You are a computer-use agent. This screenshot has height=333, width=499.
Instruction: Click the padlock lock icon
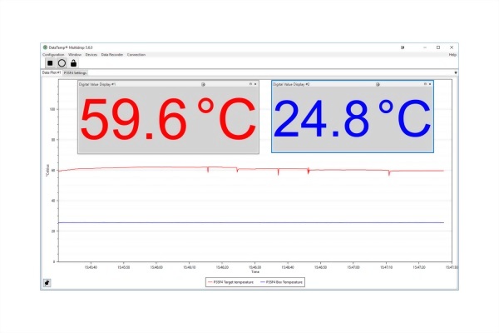pyautogui.click(x=73, y=62)
